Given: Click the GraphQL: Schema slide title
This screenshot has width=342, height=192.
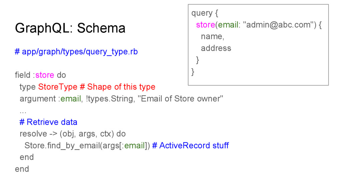Looking at the screenshot, I should coord(70,28).
